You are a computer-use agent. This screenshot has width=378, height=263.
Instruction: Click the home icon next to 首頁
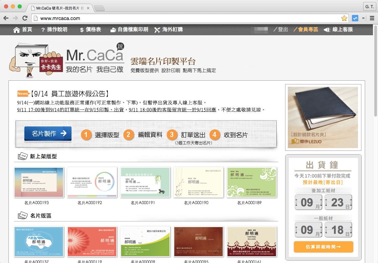[x=16, y=29]
